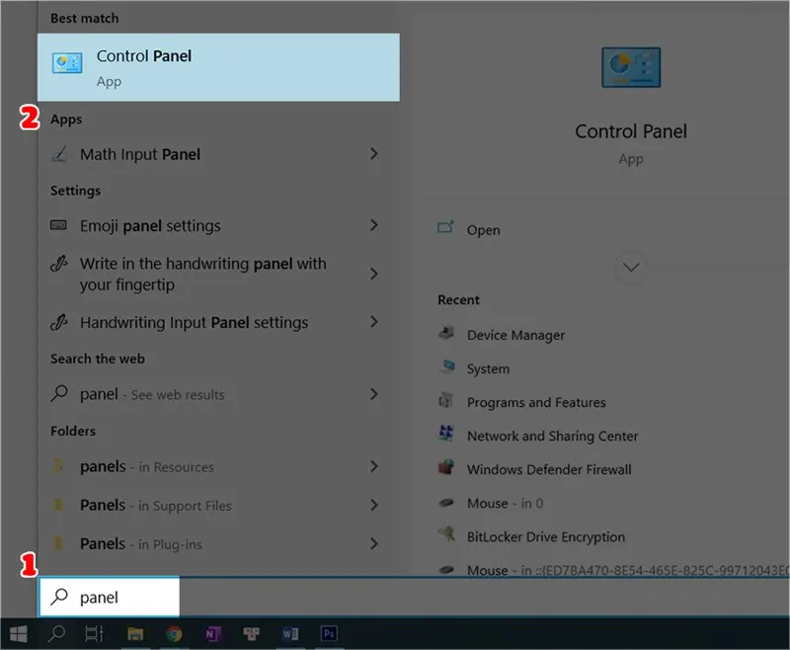Screen dimensions: 790x650
Task: Open Photoshop from the taskbar
Action: pyautogui.click(x=328, y=633)
